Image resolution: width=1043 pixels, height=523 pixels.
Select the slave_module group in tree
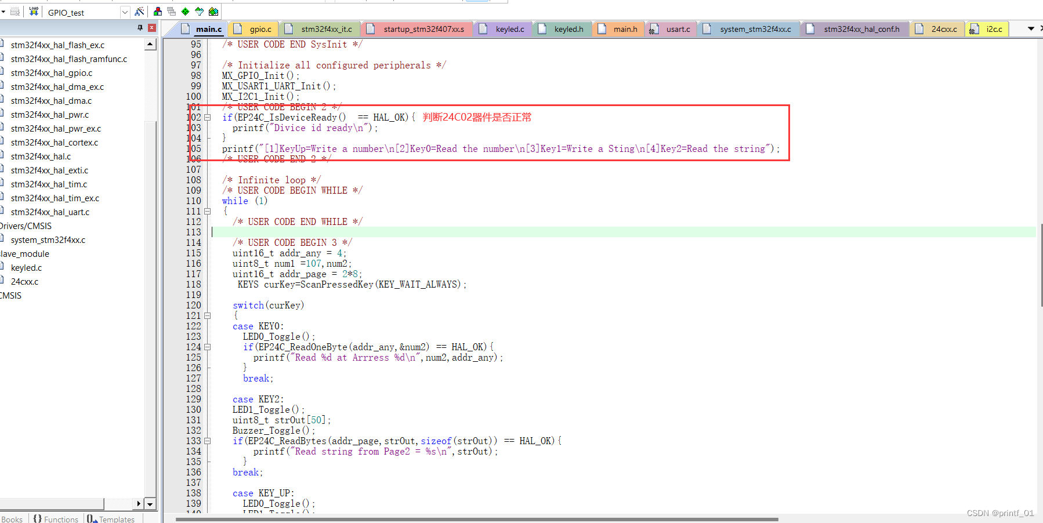click(x=24, y=253)
